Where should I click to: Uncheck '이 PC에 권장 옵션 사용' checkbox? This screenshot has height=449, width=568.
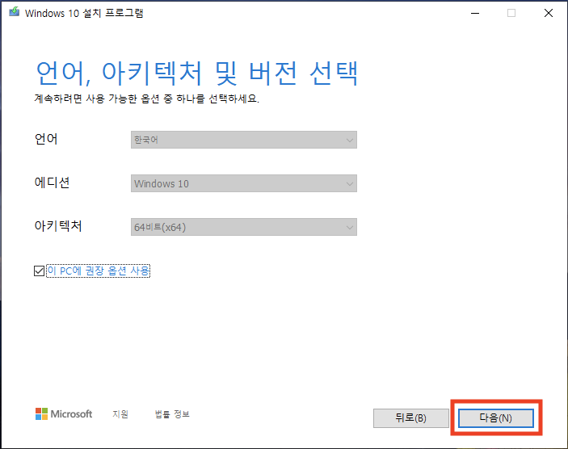coord(39,271)
